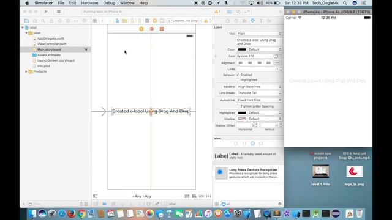Open label 1.mov desktop thumbnail
The width and height of the screenshot is (392, 220).
tap(320, 171)
